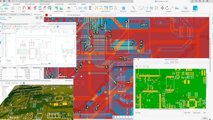The image size is (213, 120).
Task: Click the CAM... button
Action: pyautogui.click(x=205, y=113)
